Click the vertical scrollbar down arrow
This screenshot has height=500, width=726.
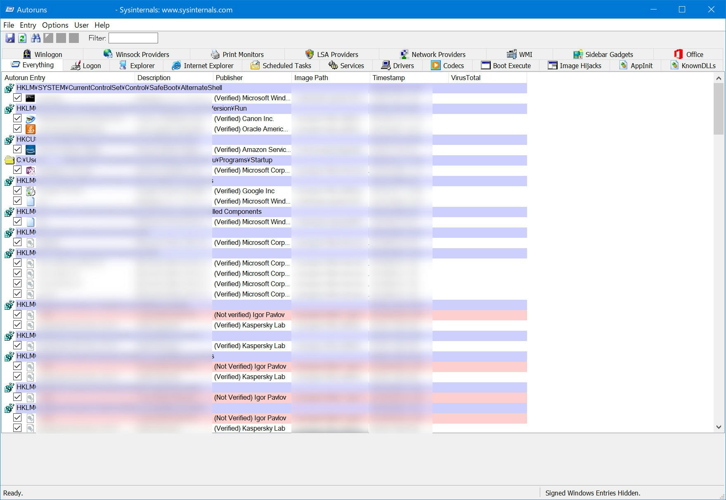coord(719,427)
